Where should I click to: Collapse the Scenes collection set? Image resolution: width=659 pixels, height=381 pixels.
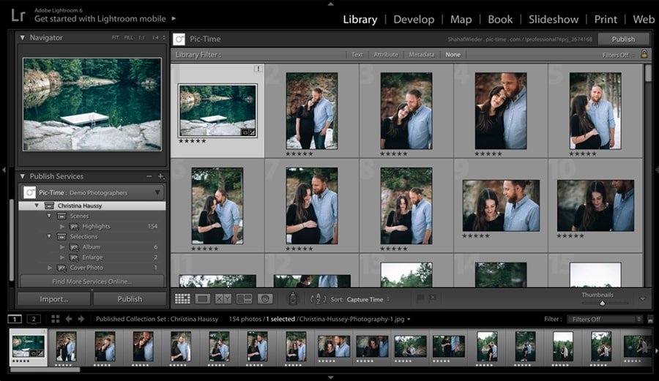pyautogui.click(x=49, y=216)
